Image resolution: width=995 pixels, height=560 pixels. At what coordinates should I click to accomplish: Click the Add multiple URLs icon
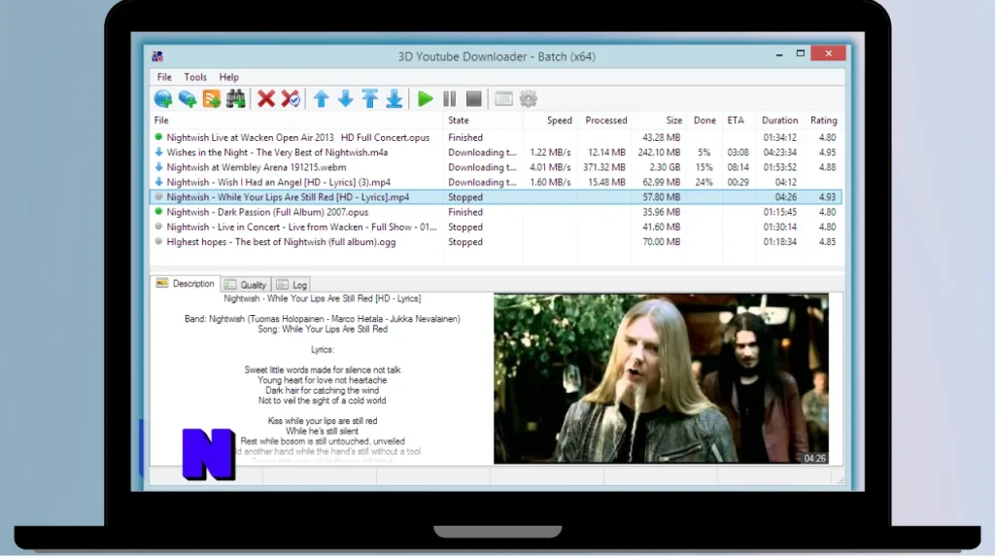188,99
